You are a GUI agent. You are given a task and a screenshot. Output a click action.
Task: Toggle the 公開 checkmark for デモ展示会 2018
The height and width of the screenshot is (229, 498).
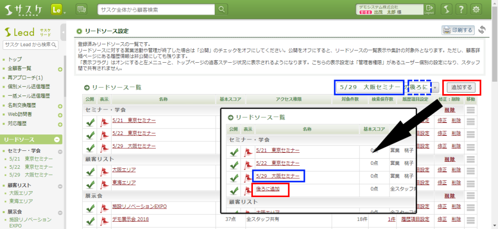coord(90,219)
